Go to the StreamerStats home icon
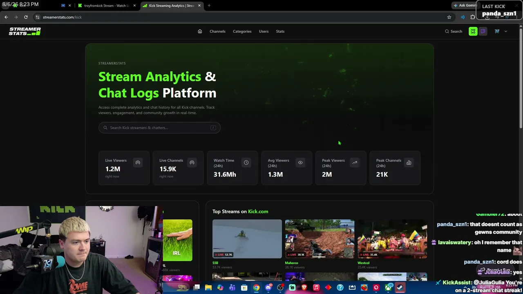This screenshot has height=294, width=523. tap(200, 31)
